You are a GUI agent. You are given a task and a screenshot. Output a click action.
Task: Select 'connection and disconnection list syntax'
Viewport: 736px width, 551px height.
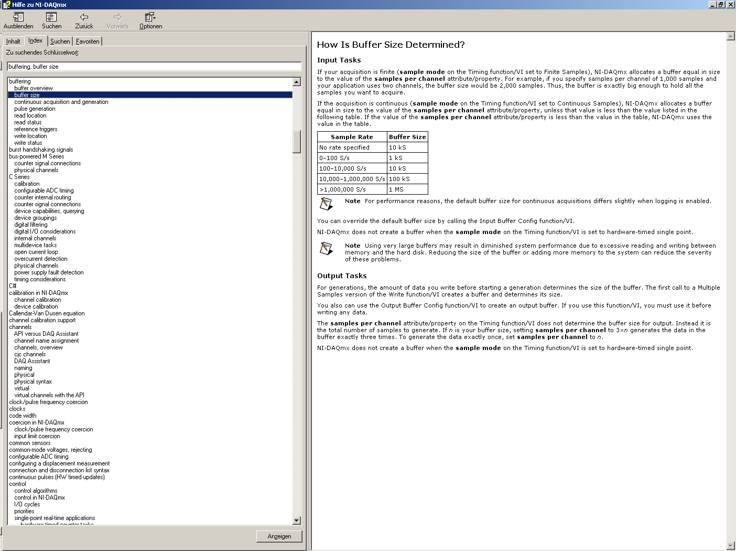coord(59,470)
